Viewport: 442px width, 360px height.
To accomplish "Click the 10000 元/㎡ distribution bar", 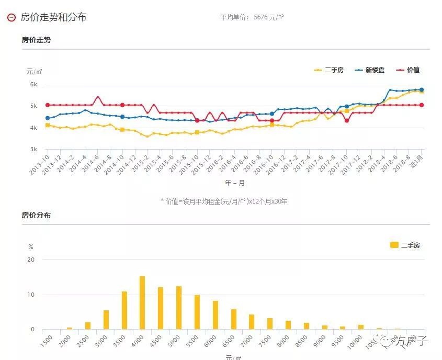I will coord(361,327).
